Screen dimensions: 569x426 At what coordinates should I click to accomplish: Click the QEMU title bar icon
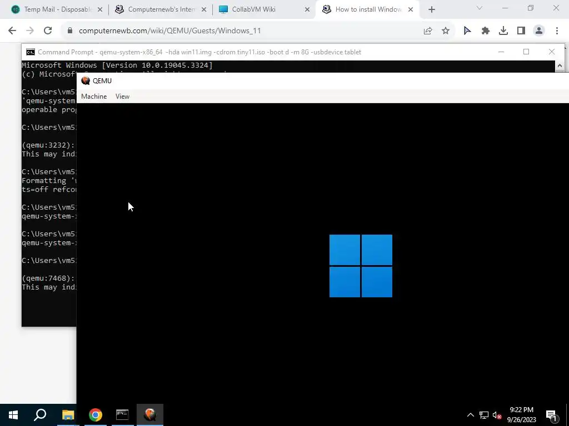coord(86,80)
